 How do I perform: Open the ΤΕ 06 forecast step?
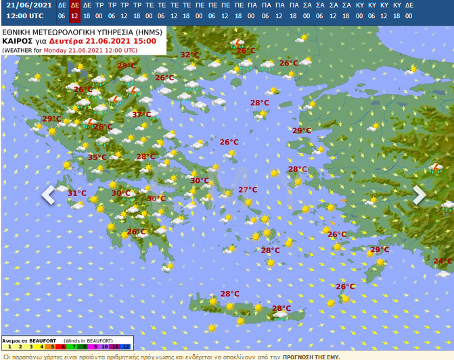(162, 11)
